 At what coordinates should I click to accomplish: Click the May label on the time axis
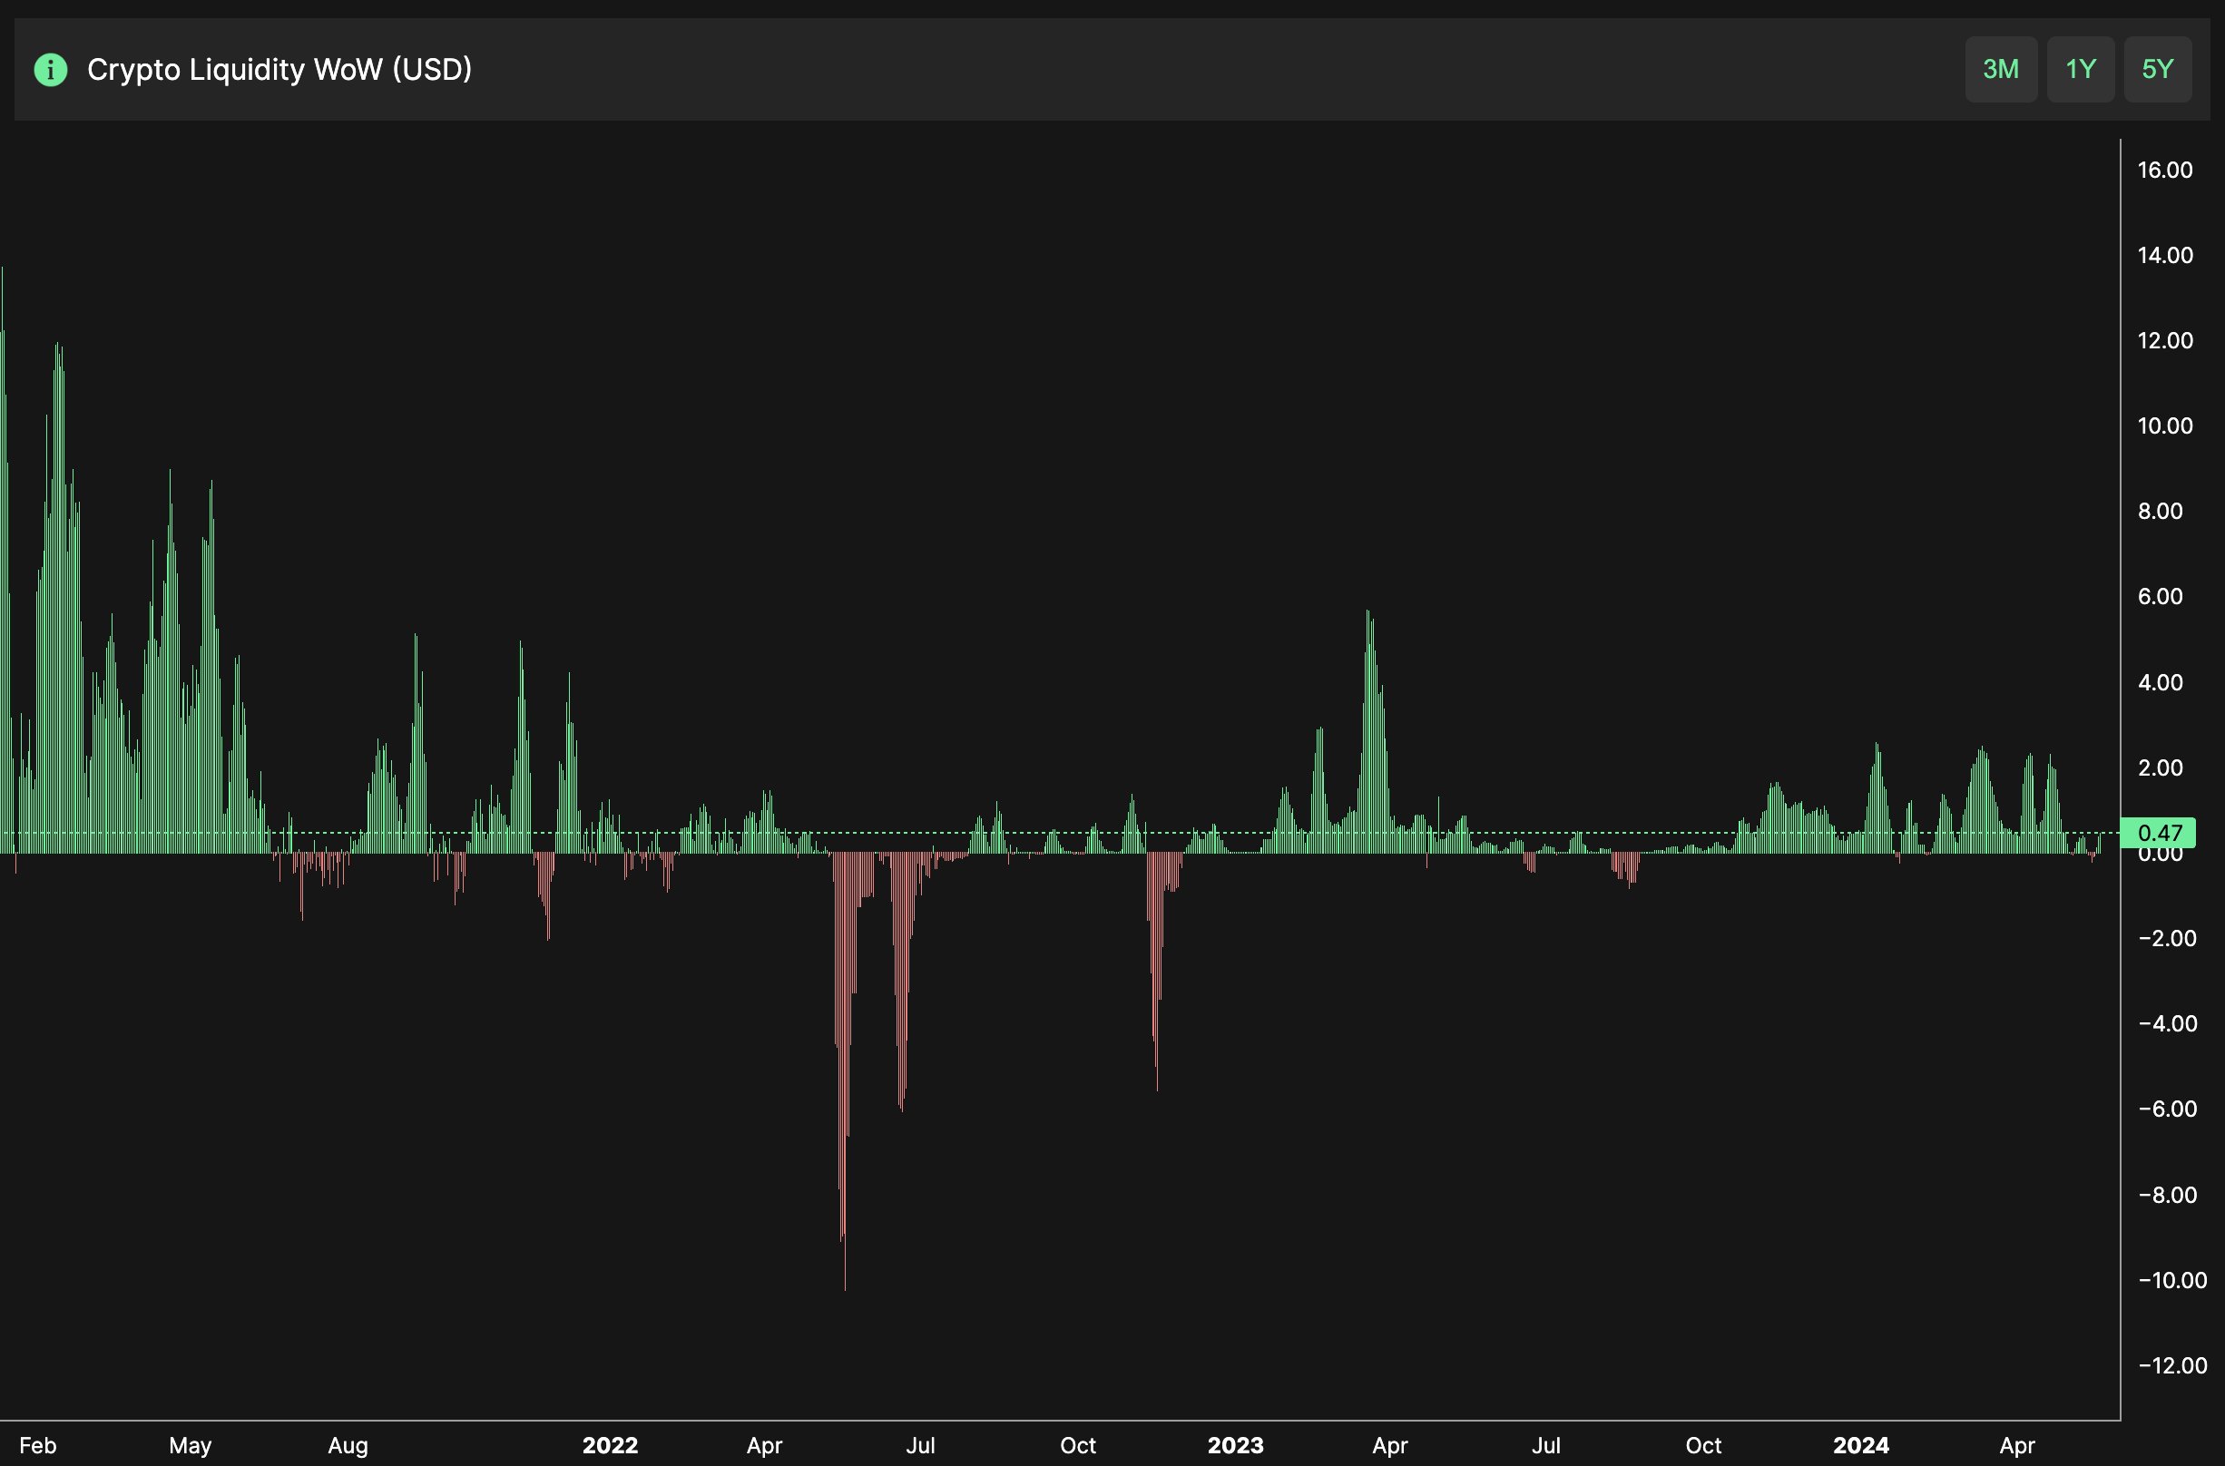pos(190,1445)
